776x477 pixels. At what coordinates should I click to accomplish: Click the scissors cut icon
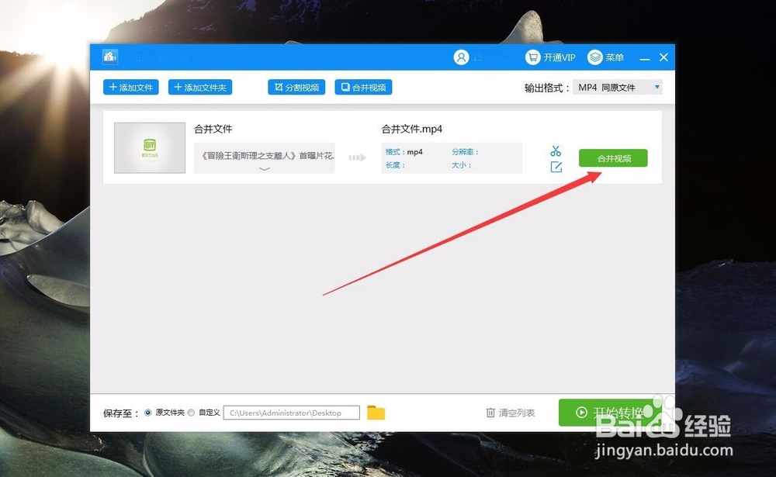(556, 151)
